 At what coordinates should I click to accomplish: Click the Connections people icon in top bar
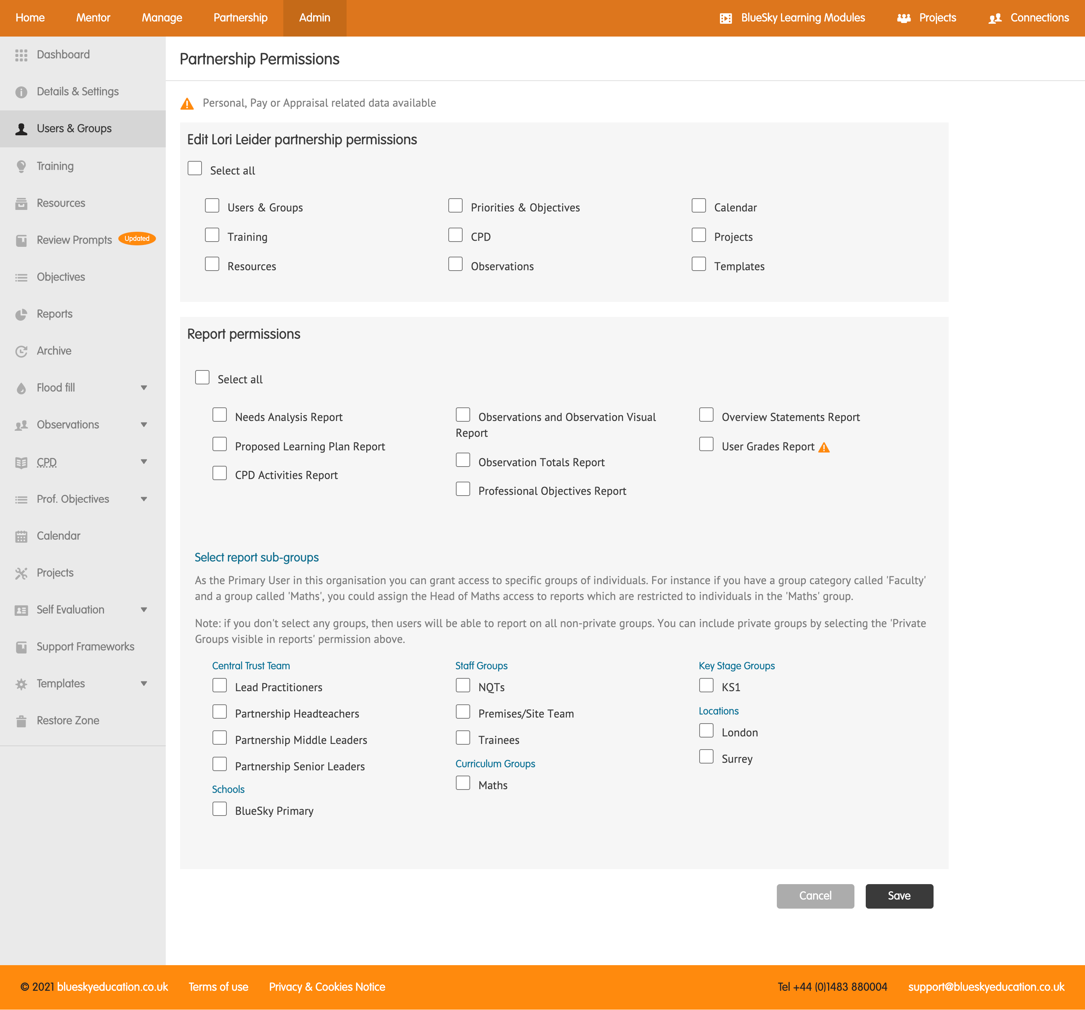(995, 18)
